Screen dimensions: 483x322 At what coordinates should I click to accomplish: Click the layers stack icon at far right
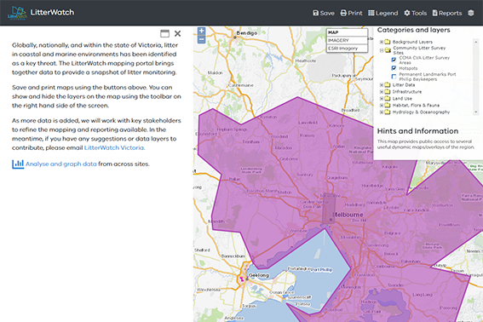pyautogui.click(x=471, y=13)
